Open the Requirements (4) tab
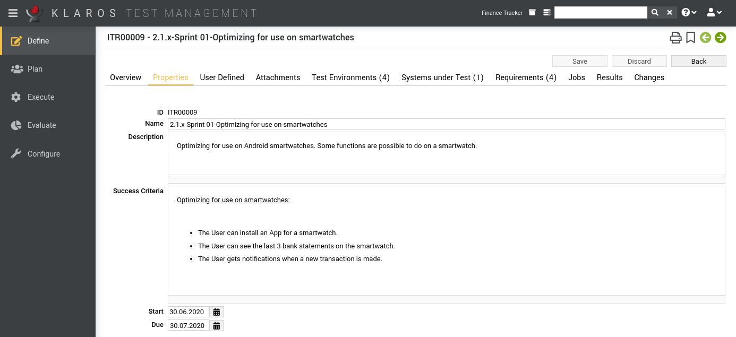 pos(526,77)
